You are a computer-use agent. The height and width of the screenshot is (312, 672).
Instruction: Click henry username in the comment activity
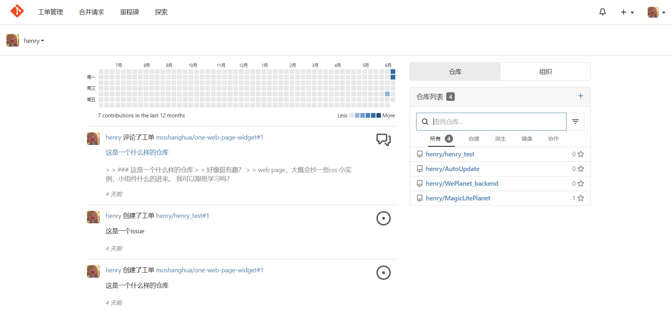tap(113, 137)
